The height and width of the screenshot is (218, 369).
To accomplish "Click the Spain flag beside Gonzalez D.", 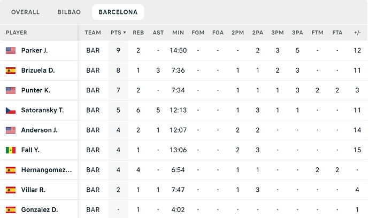I will 11,209.
